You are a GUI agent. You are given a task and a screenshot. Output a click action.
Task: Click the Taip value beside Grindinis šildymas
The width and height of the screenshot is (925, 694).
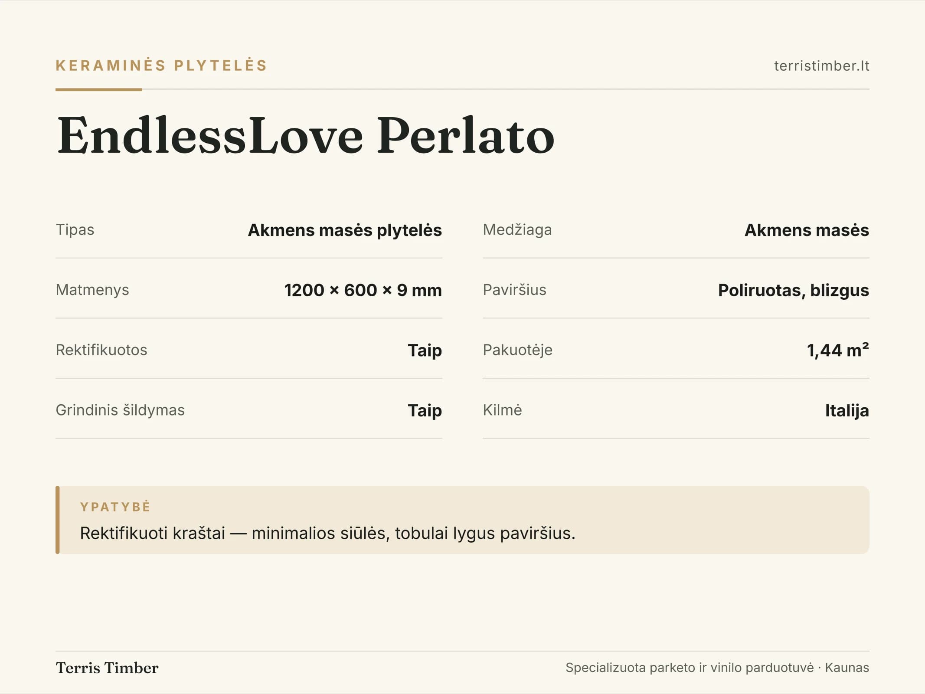pos(425,411)
